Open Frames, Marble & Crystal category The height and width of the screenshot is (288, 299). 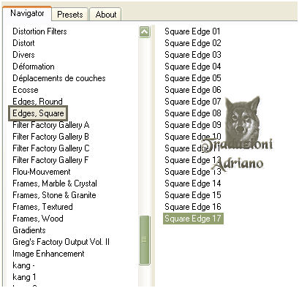[55, 183]
